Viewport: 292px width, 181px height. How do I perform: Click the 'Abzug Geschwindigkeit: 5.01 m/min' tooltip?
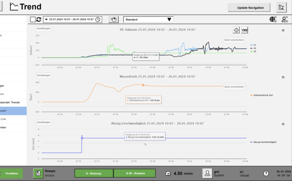pos(145,136)
